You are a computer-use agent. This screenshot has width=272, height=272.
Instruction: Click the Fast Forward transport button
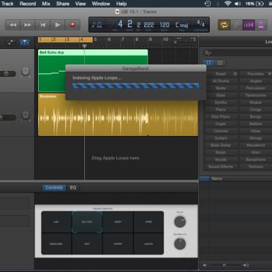pyautogui.click(x=28, y=25)
